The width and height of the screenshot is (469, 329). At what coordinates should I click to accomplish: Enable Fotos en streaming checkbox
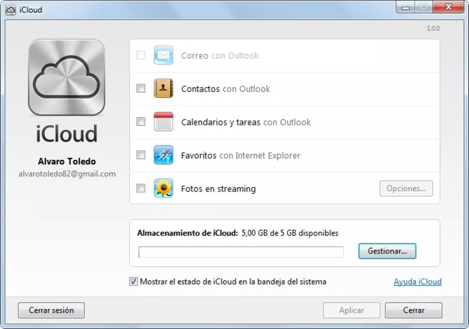pos(141,188)
